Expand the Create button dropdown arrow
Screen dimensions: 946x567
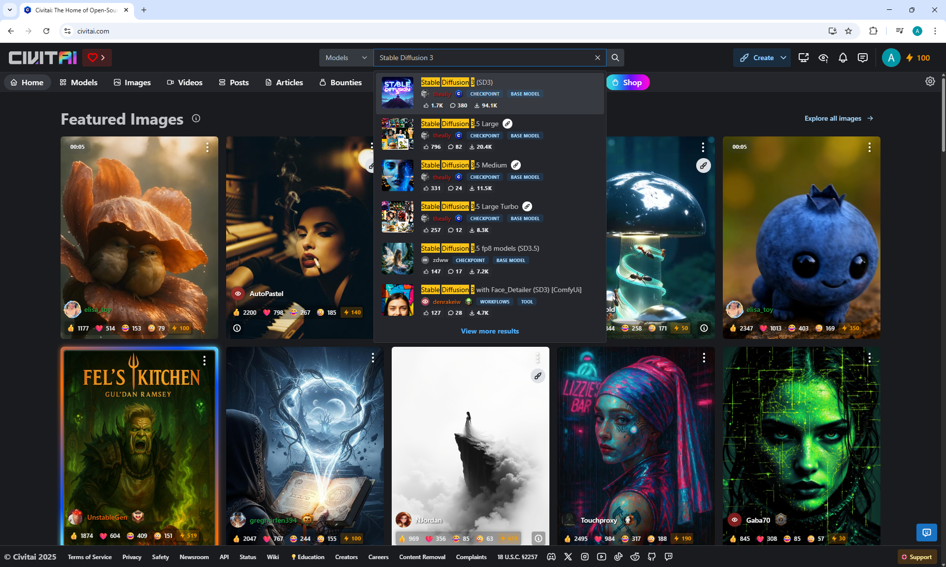coord(783,58)
